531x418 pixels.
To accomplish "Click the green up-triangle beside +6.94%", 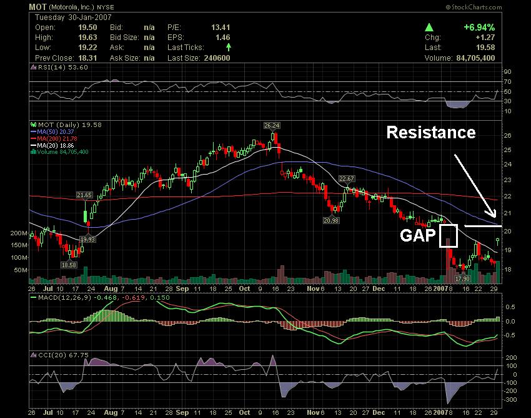I will coord(429,27).
